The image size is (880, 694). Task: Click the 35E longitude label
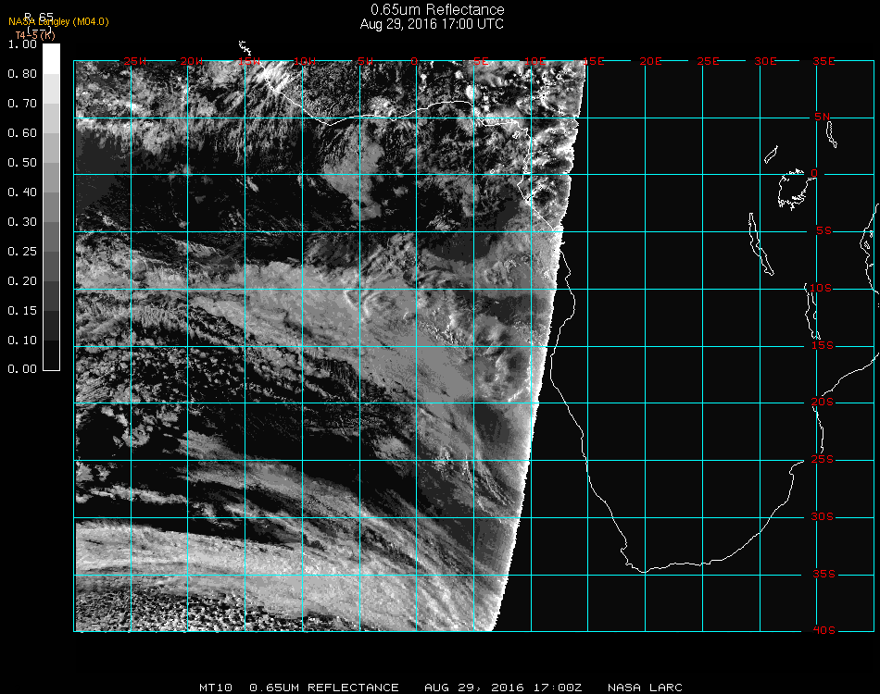(823, 61)
